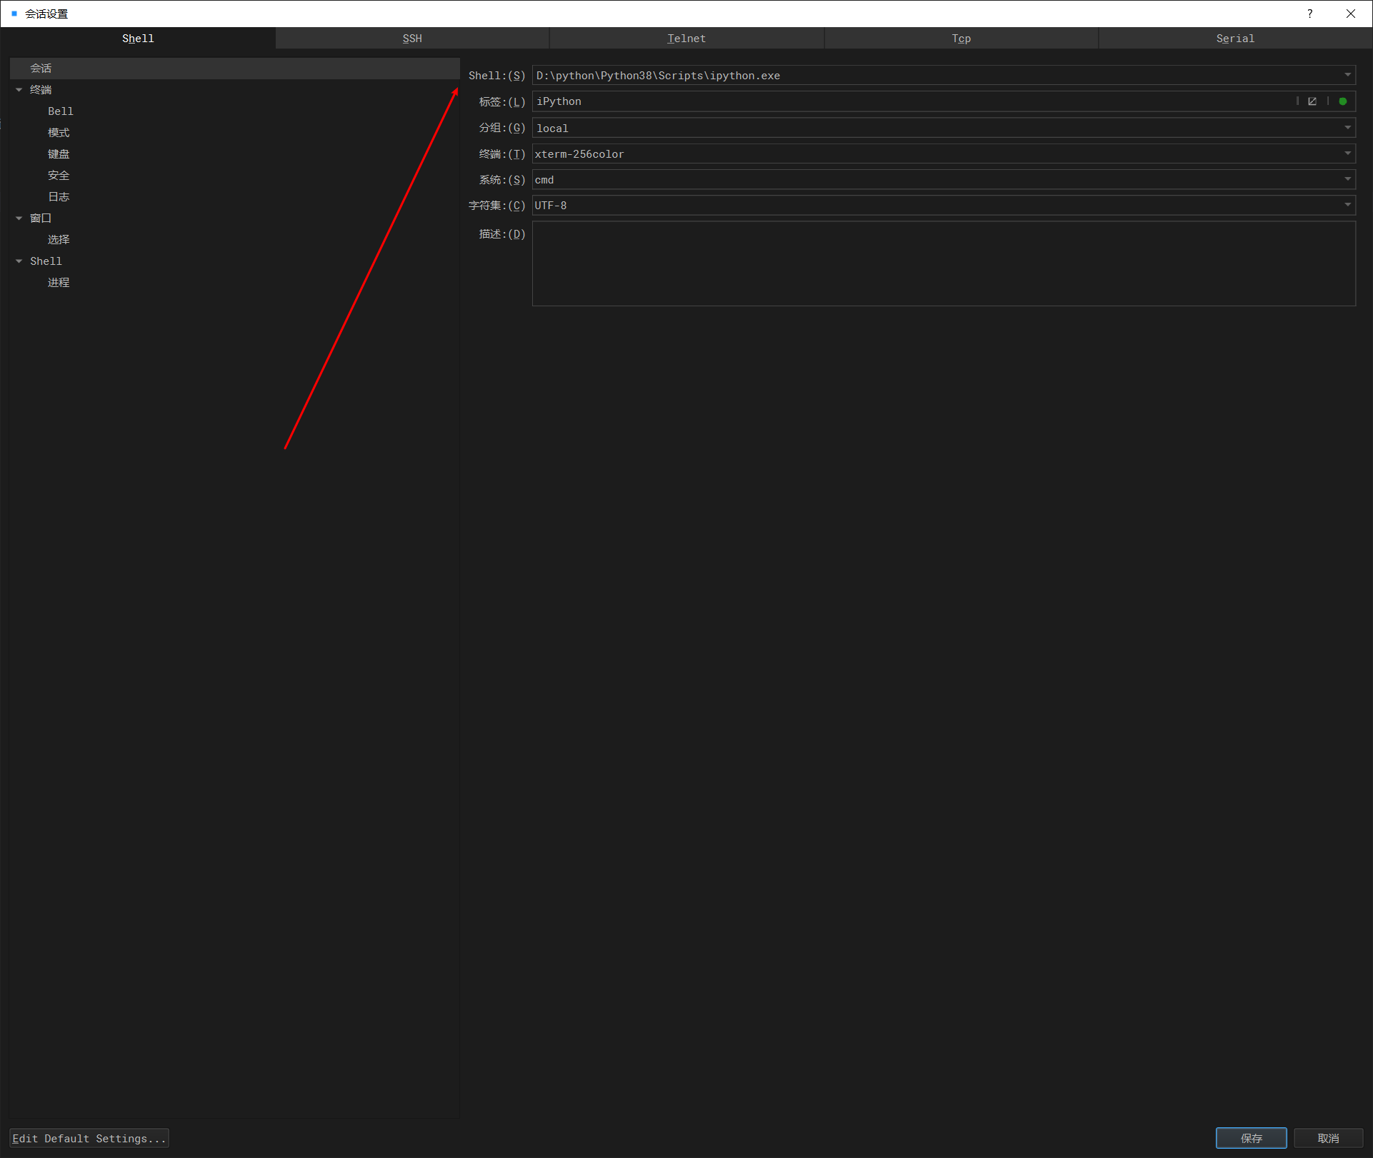
Task: Switch to the SSH tab
Action: [x=412, y=39]
